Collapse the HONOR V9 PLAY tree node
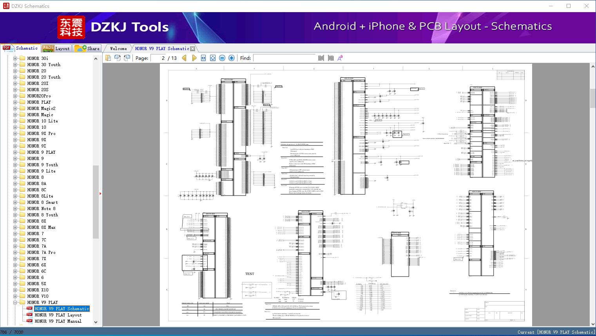 15,302
